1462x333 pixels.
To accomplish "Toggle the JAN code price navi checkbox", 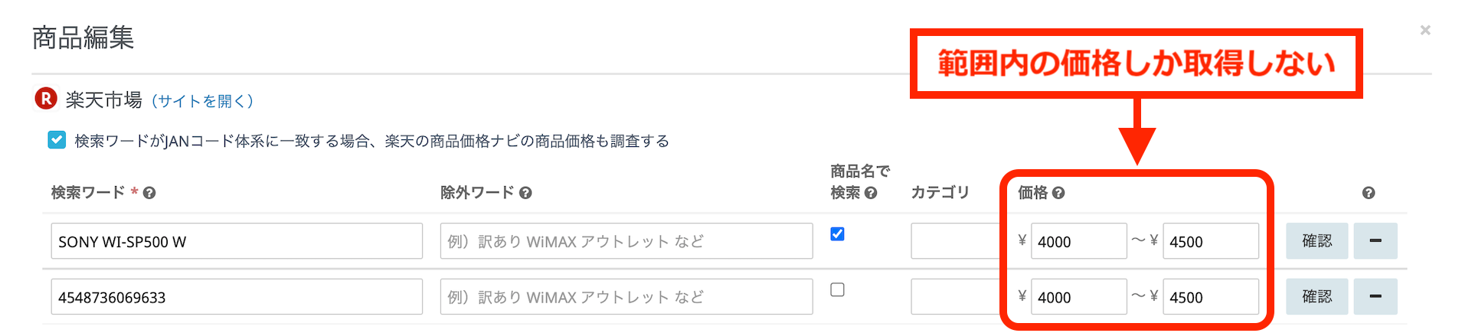I will pyautogui.click(x=57, y=140).
